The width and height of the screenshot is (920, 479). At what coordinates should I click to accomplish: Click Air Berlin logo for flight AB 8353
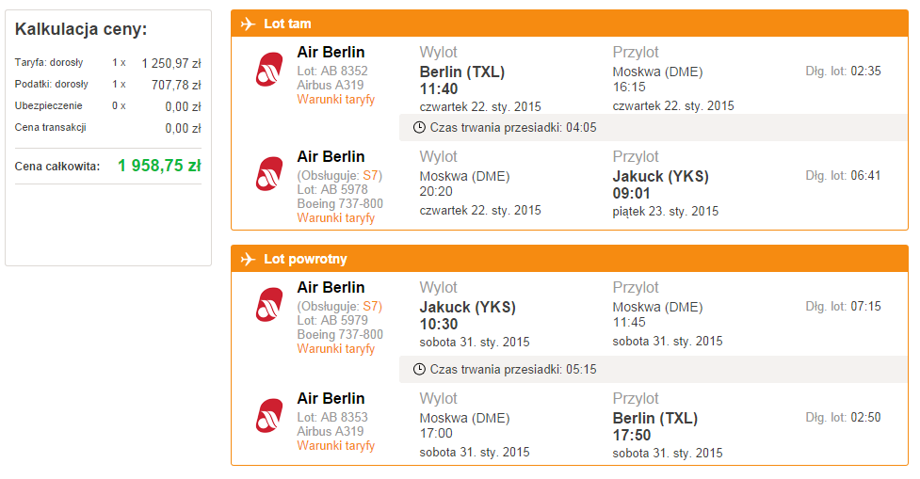pyautogui.click(x=269, y=416)
